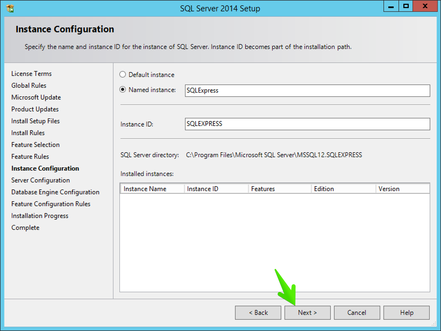The image size is (441, 331).
Task: Select Complete step in sidebar
Action: point(25,228)
